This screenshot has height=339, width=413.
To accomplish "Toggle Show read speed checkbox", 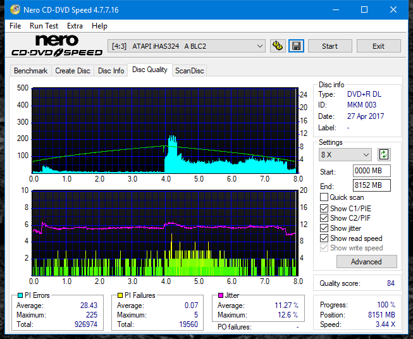I will (324, 238).
